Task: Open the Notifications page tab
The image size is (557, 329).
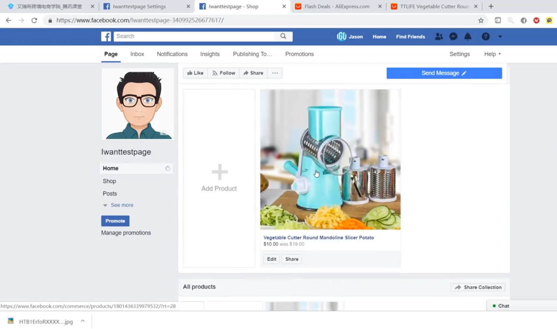Action: [172, 54]
